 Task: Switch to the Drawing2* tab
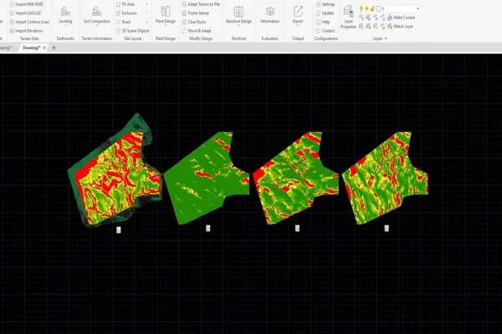coord(31,48)
